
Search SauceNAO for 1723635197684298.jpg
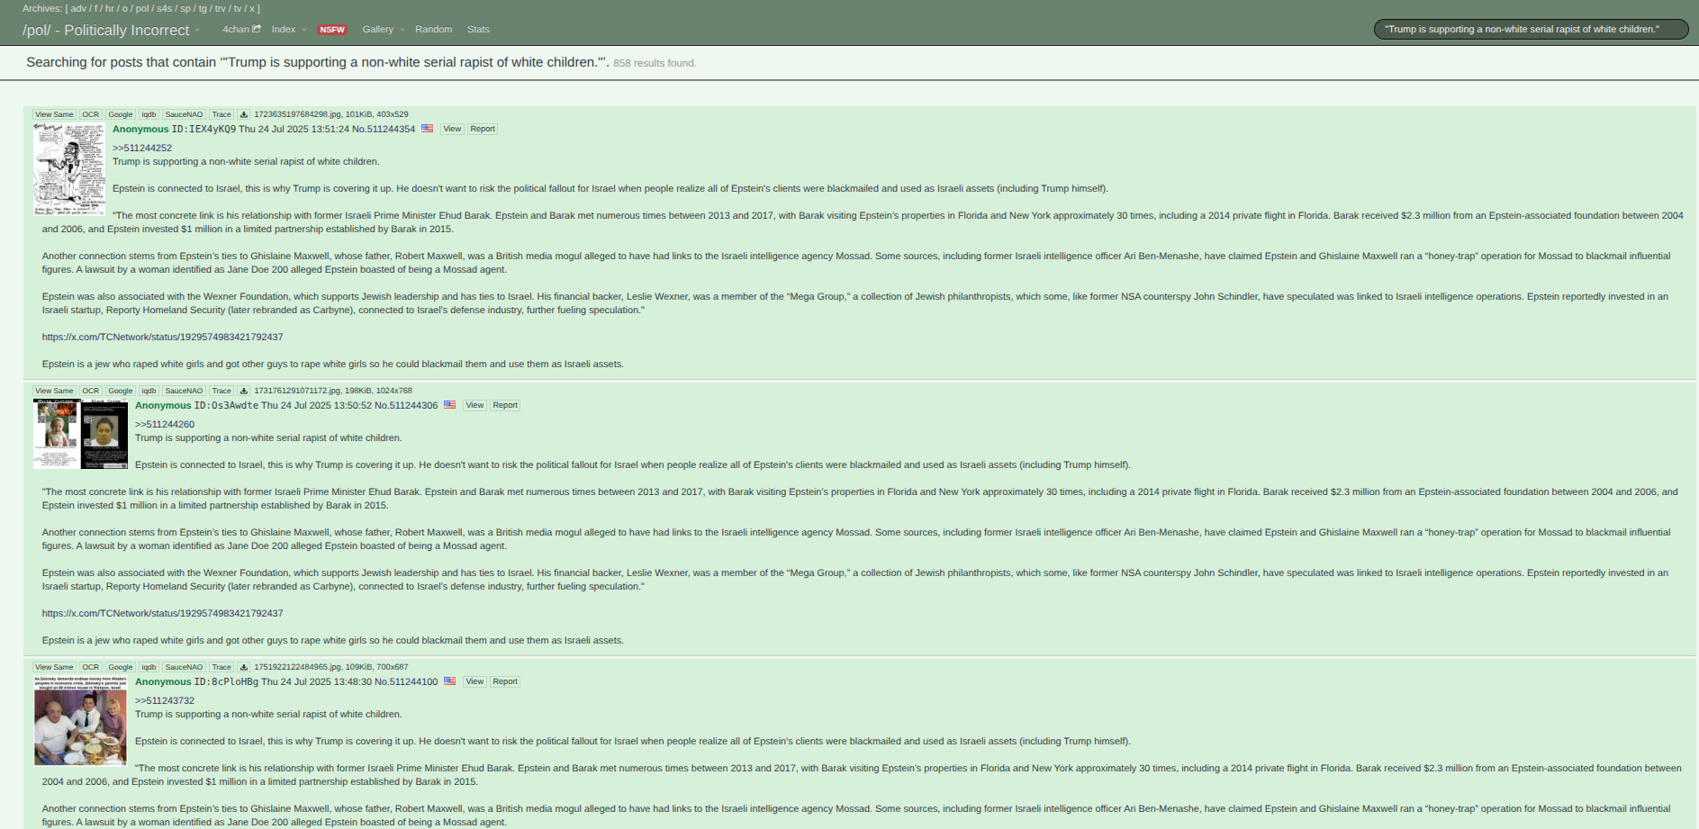[x=184, y=114]
